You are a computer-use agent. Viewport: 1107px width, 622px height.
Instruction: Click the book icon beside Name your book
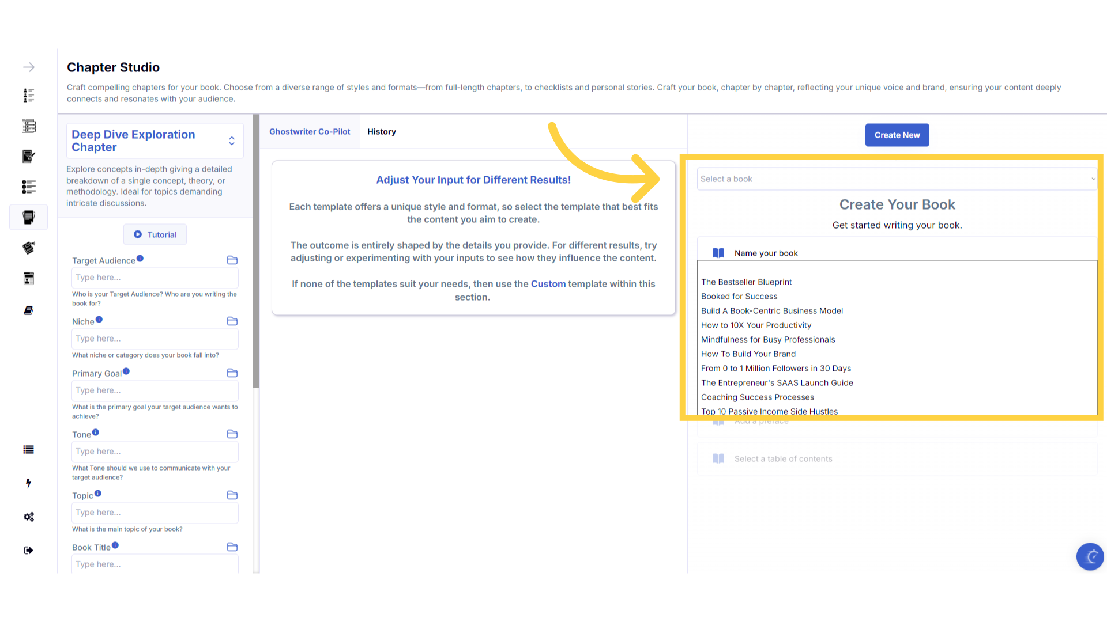(x=718, y=253)
